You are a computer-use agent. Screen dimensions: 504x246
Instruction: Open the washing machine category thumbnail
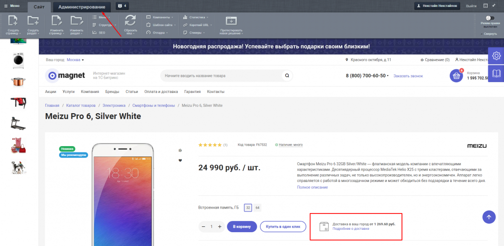(x=19, y=61)
